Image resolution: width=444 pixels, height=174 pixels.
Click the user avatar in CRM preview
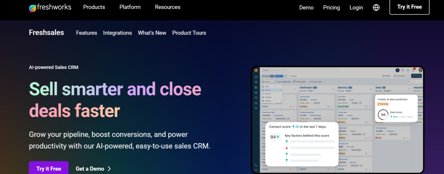tap(420, 70)
